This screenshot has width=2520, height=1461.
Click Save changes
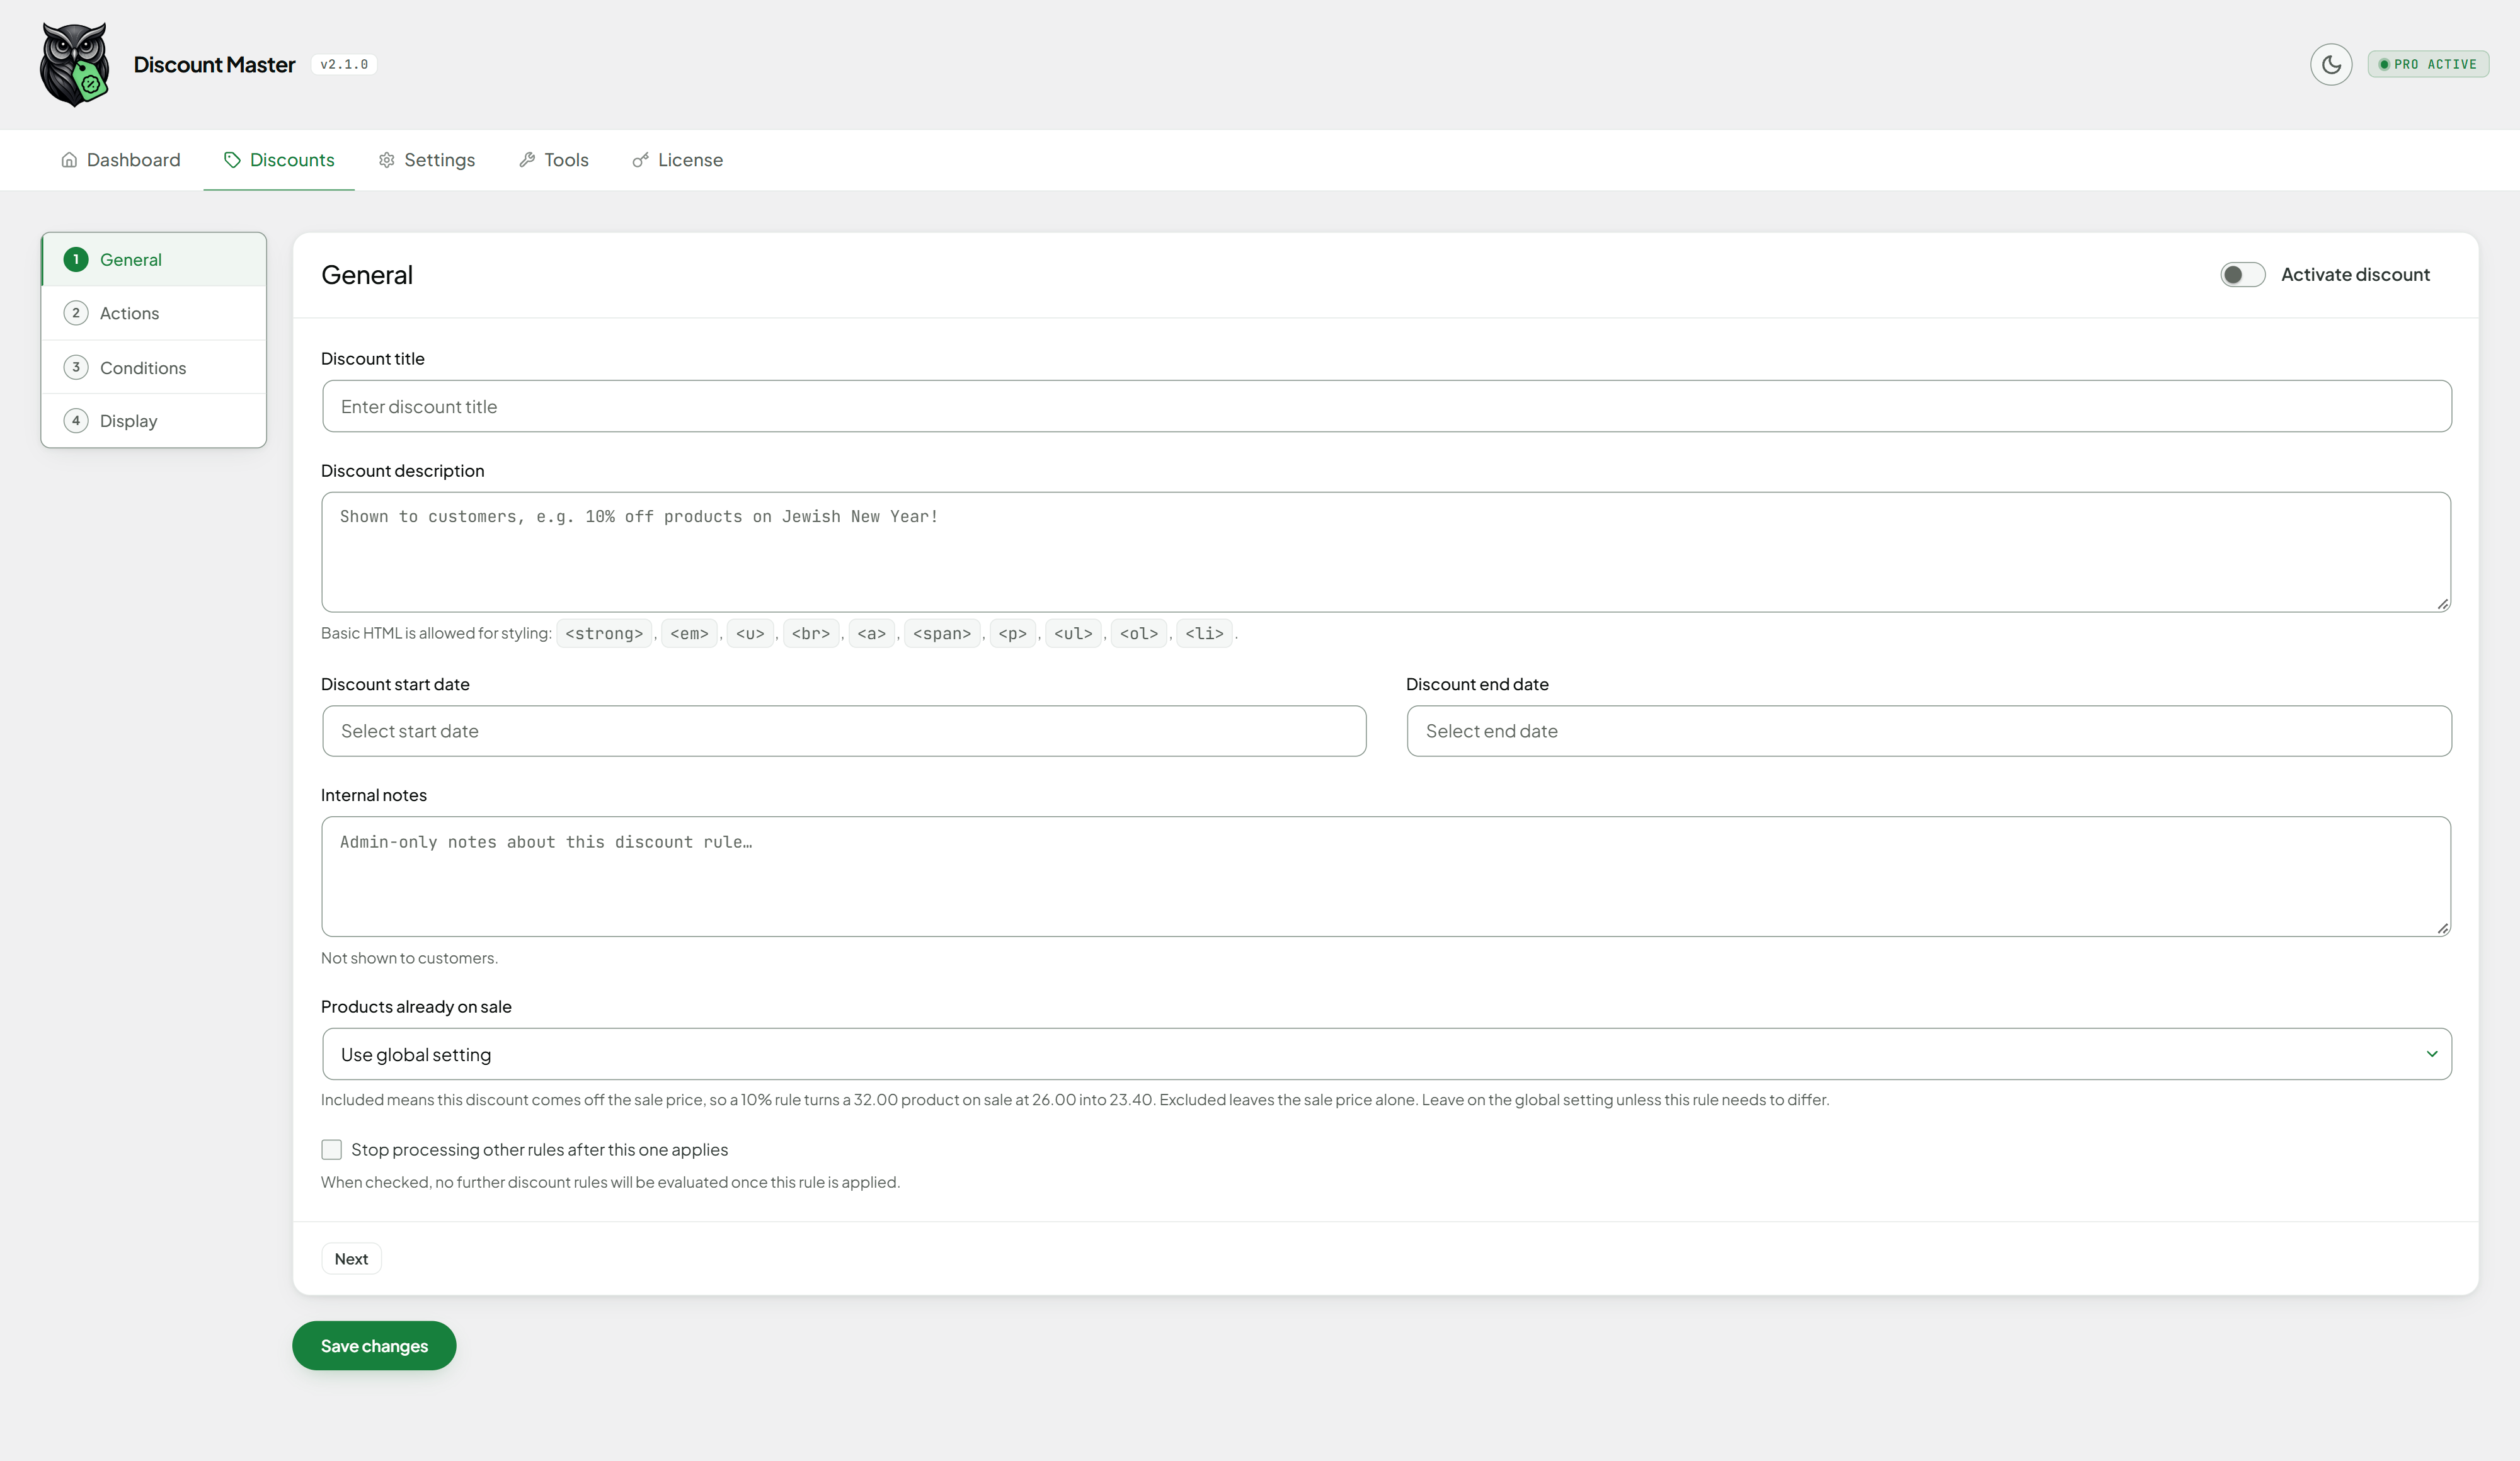(x=374, y=1346)
